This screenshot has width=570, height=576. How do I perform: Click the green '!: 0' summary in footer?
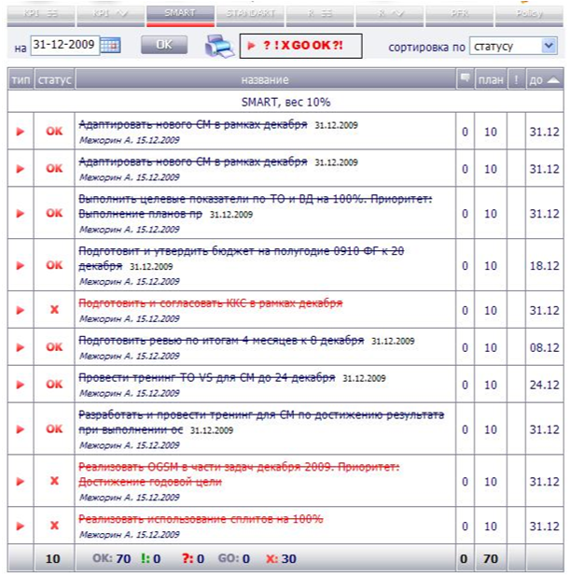click(x=151, y=558)
